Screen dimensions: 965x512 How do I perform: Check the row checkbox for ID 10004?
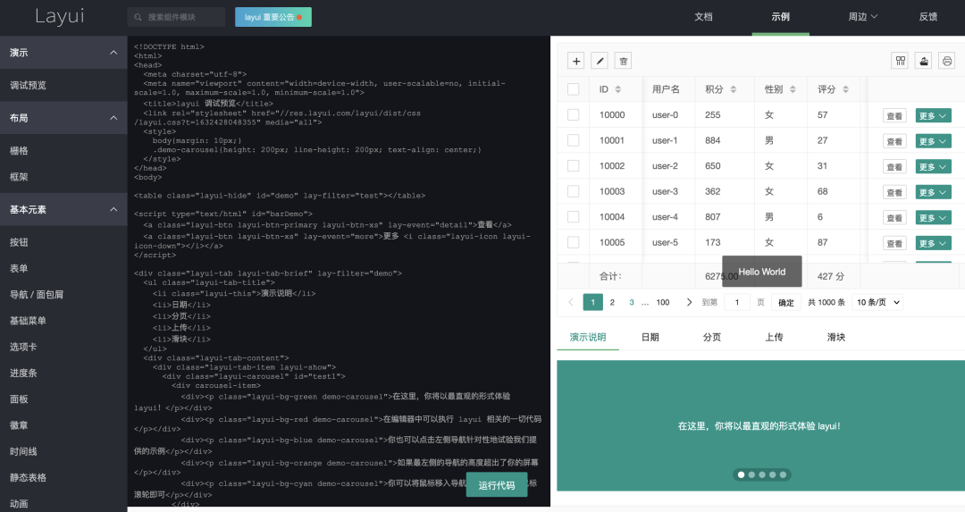pyautogui.click(x=573, y=216)
